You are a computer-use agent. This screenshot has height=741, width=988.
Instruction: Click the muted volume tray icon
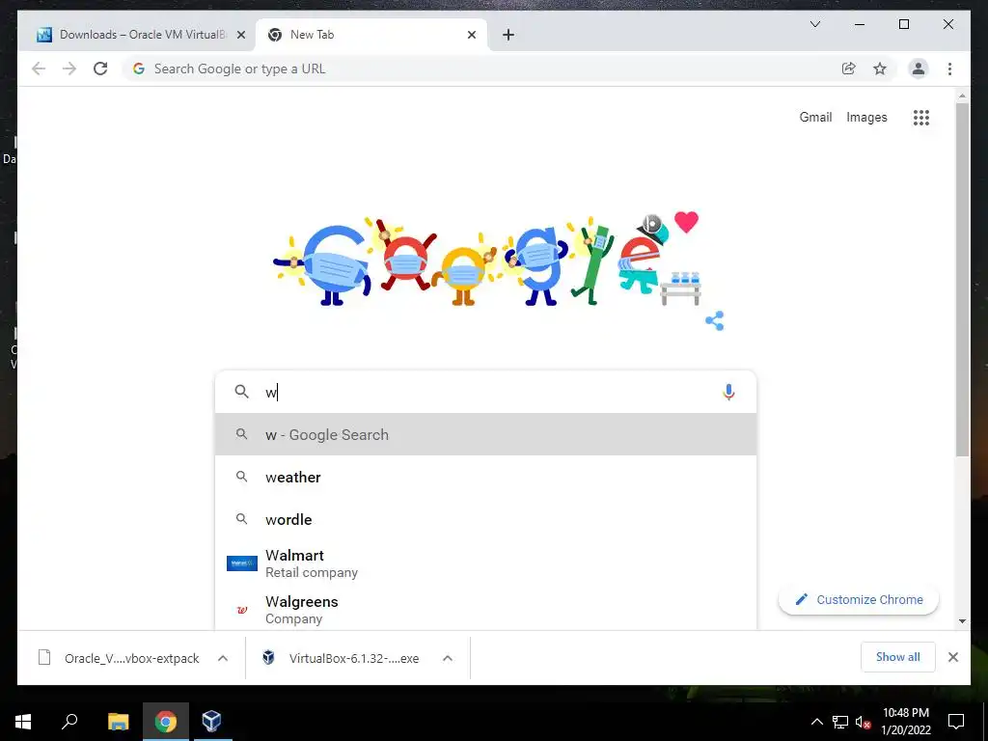coord(864,722)
